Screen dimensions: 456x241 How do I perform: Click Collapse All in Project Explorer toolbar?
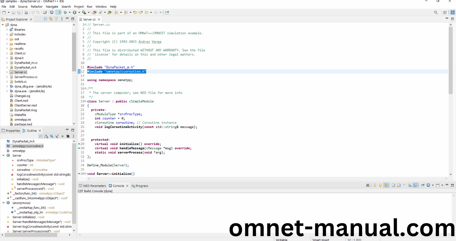[x=46, y=19]
